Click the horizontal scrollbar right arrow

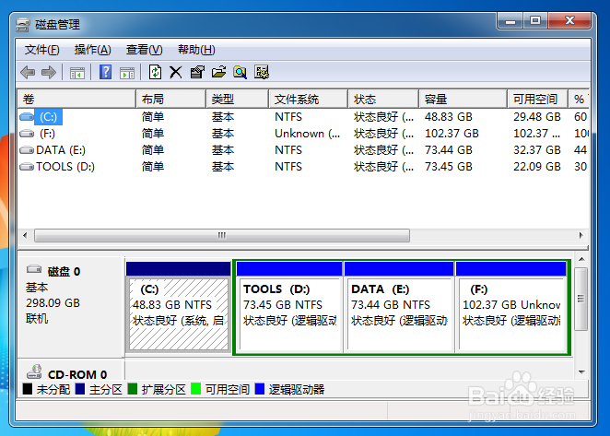581,235
